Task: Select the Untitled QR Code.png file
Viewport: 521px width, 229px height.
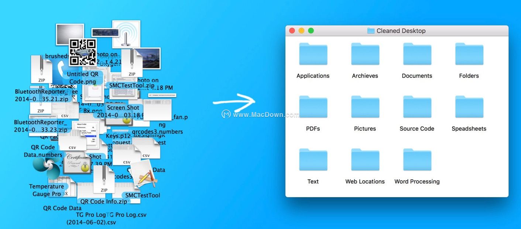Action: pos(82,78)
